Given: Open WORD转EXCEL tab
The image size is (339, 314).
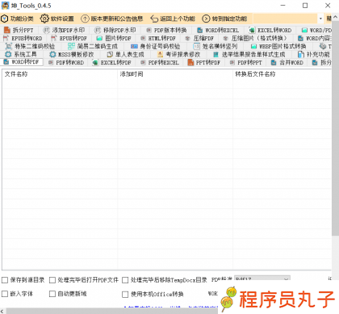Looking at the screenshot, I should coord(218,30).
